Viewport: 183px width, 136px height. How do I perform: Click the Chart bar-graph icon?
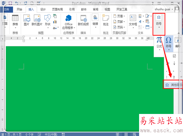click(x=55, y=22)
